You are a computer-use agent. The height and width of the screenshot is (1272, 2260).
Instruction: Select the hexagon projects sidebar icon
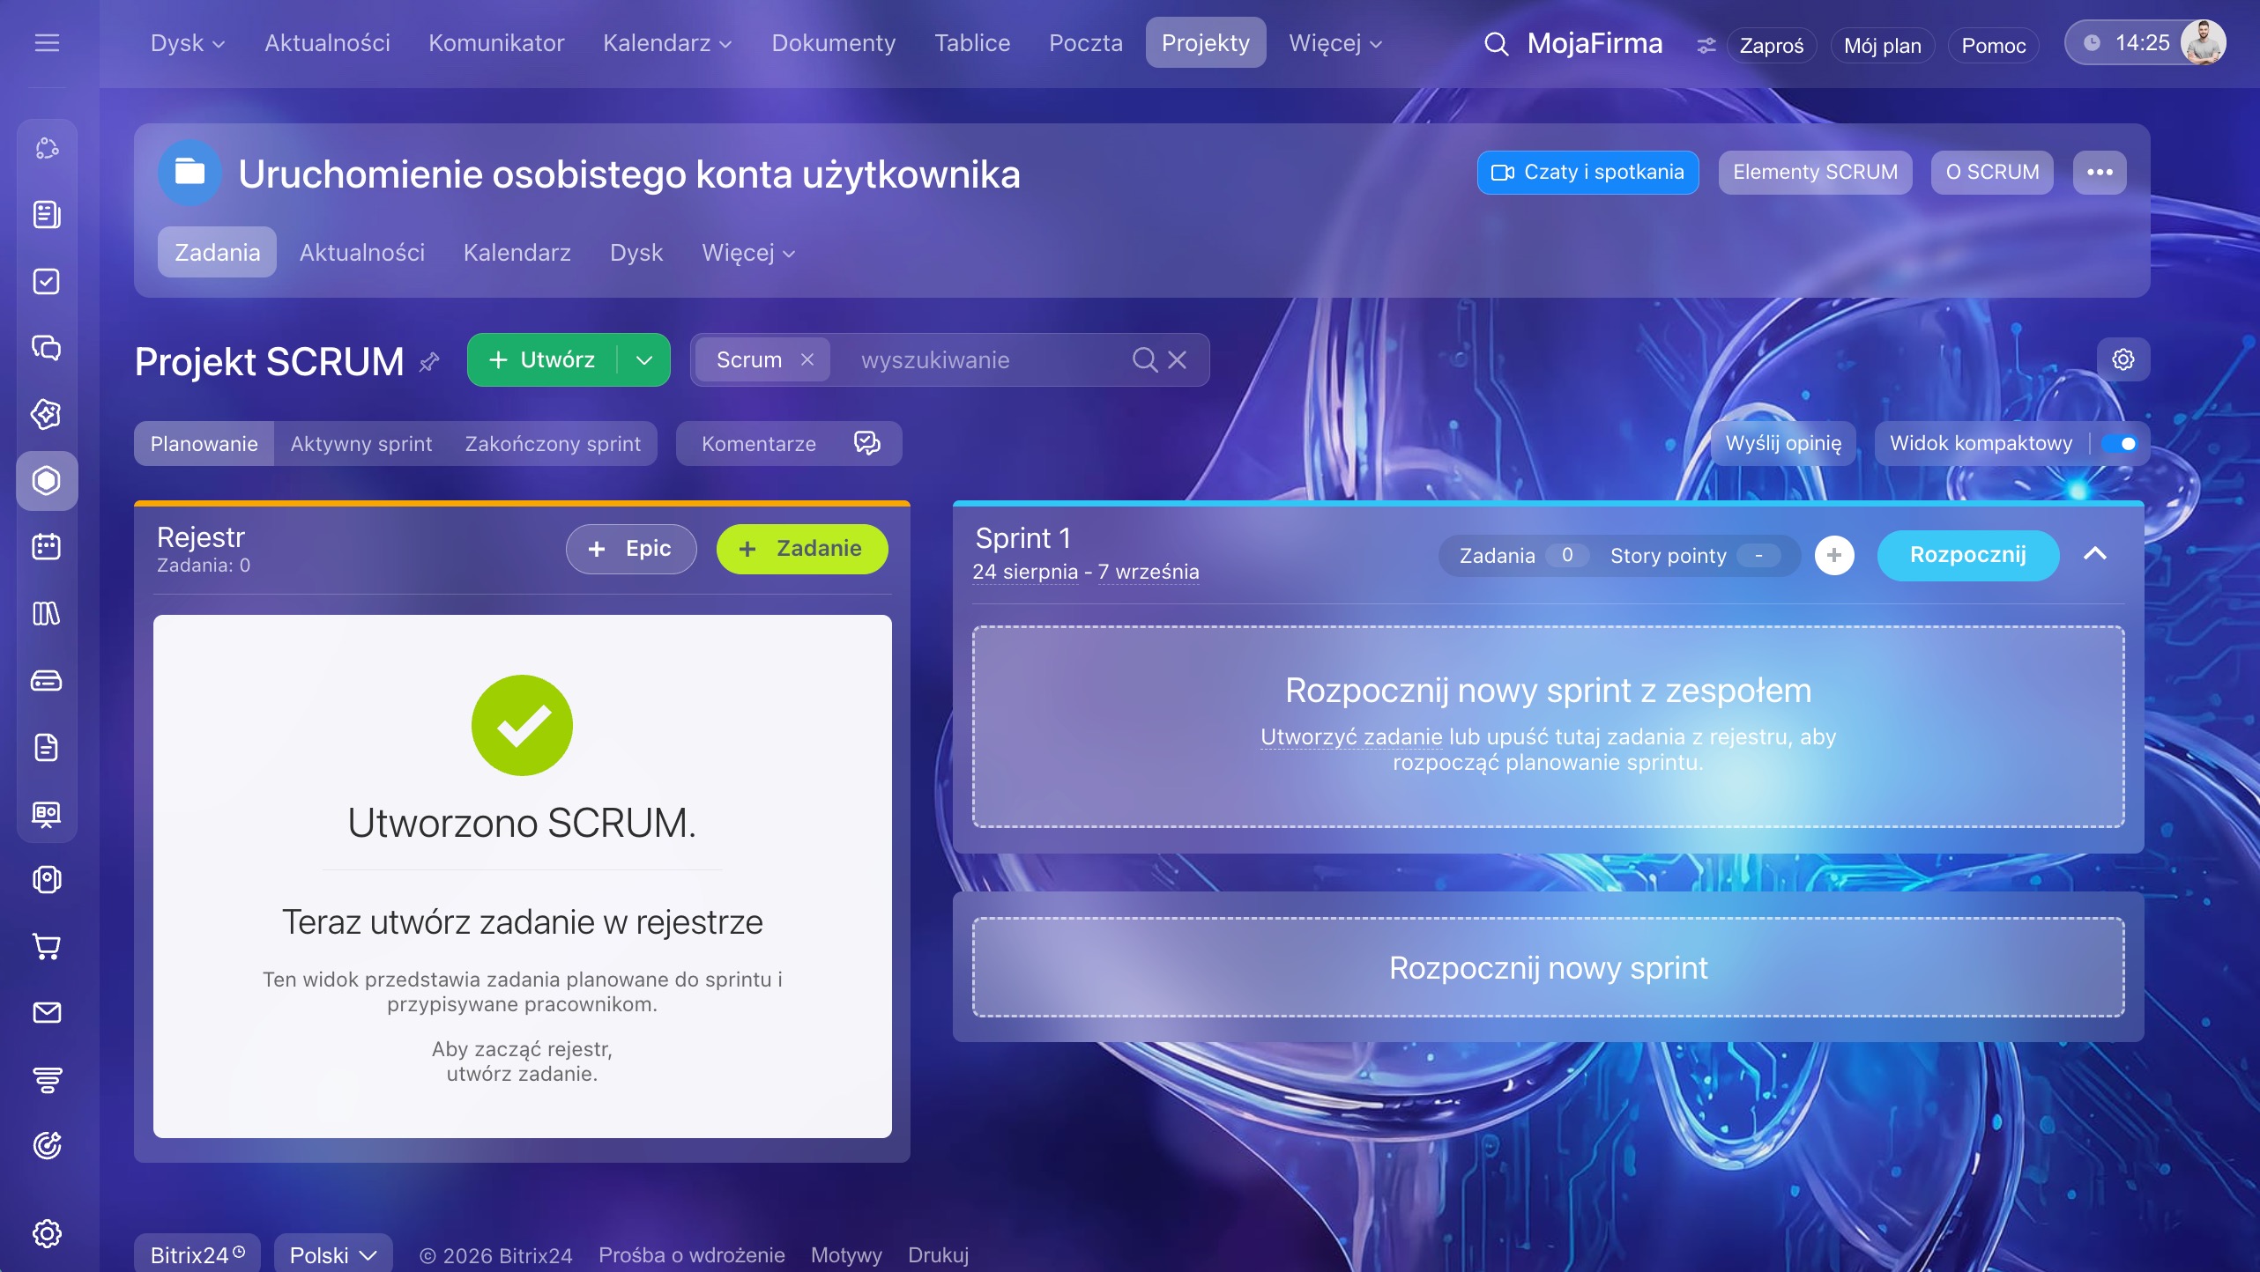click(x=47, y=481)
